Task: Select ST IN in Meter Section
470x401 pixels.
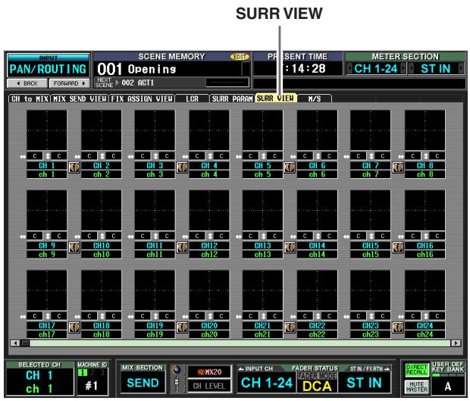Action: 435,69
